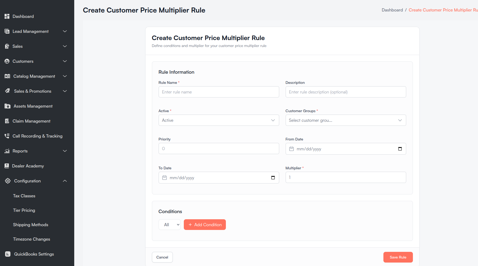The width and height of the screenshot is (478, 266).
Task: Click the Claim Management sidebar icon
Action: (x=7, y=121)
